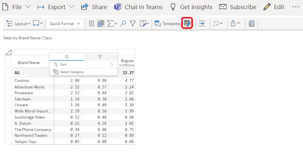The height and width of the screenshot is (155, 303).
Task: Open the Export menu
Action: pos(56,7)
